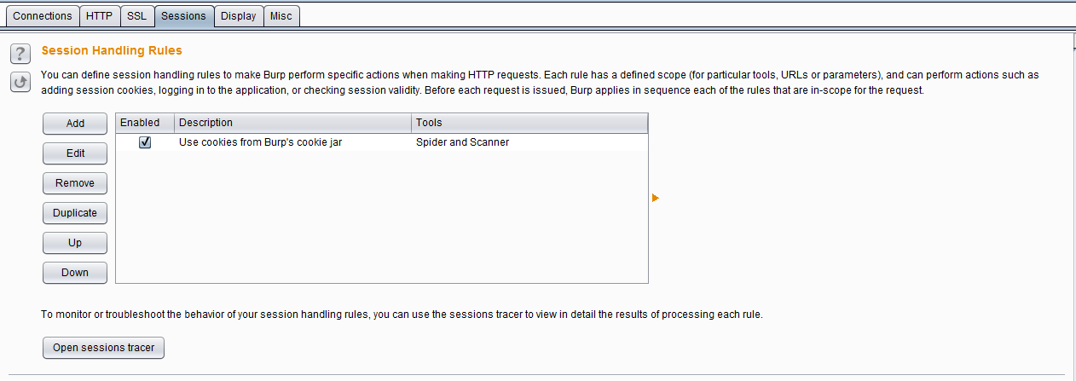Select the 'Use cookies from Burp's cookie jar' row
Viewport: 1076px width, 381px height.
382,142
